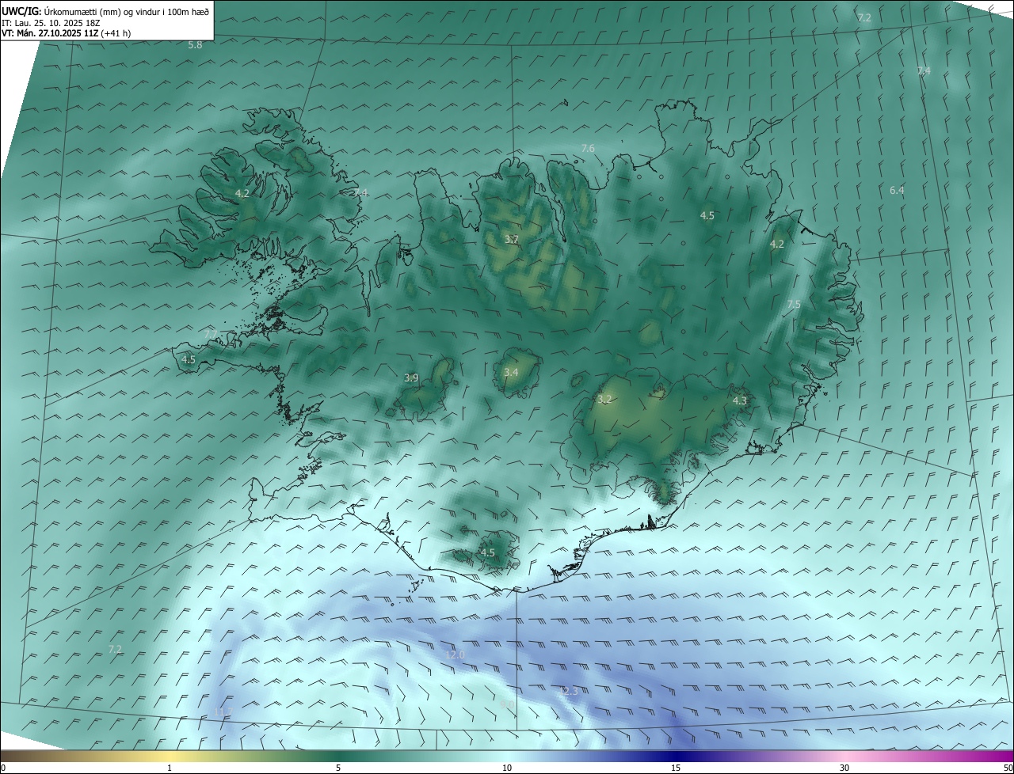Click the 6.4 value over the eastern sea

pos(897,191)
